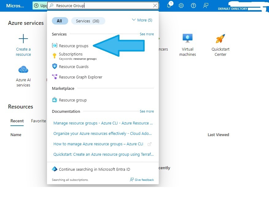Click external link icon beside How to manage
269x202 pixels.
point(150,144)
